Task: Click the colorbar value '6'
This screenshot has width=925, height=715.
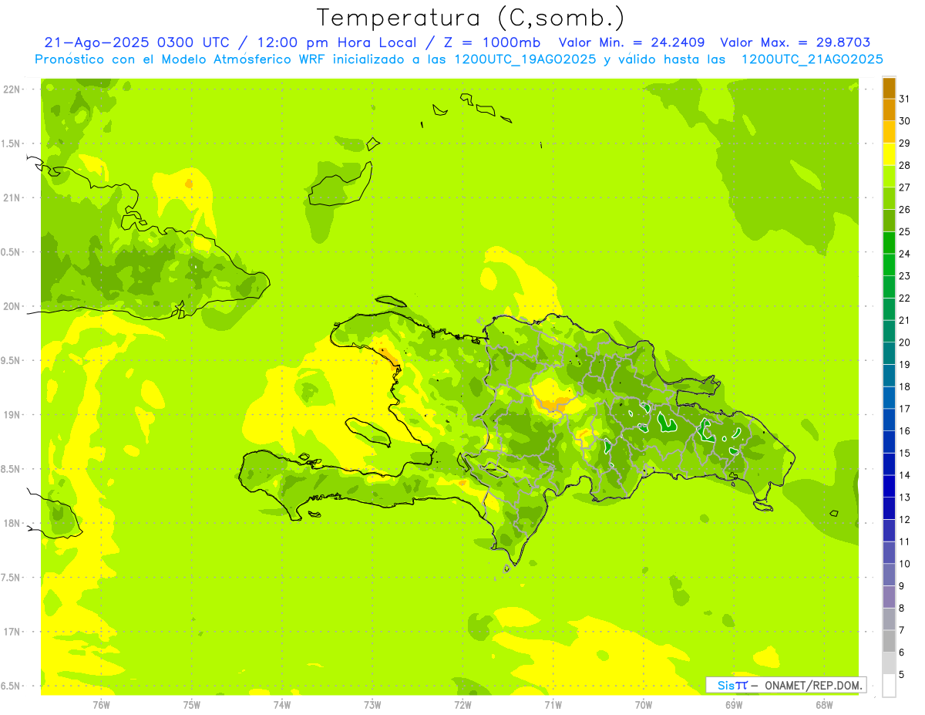Action: [x=902, y=653]
